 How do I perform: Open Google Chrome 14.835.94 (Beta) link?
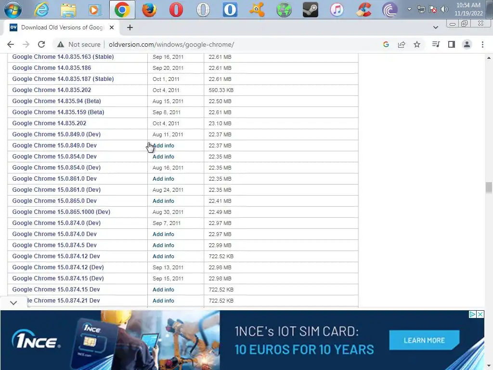click(57, 101)
